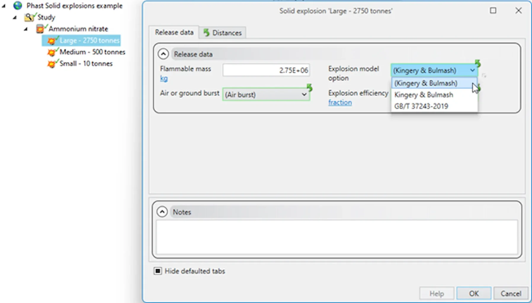The width and height of the screenshot is (532, 303).
Task: Confirm with the OK button
Action: click(474, 293)
